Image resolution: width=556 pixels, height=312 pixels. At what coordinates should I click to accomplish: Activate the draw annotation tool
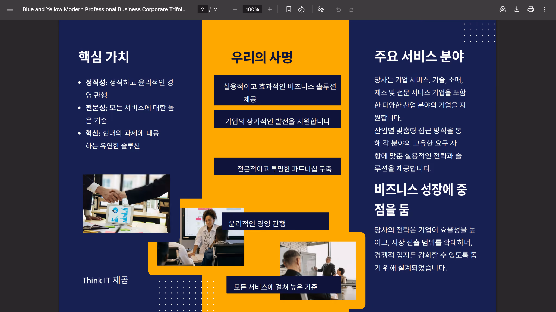pyautogui.click(x=321, y=9)
